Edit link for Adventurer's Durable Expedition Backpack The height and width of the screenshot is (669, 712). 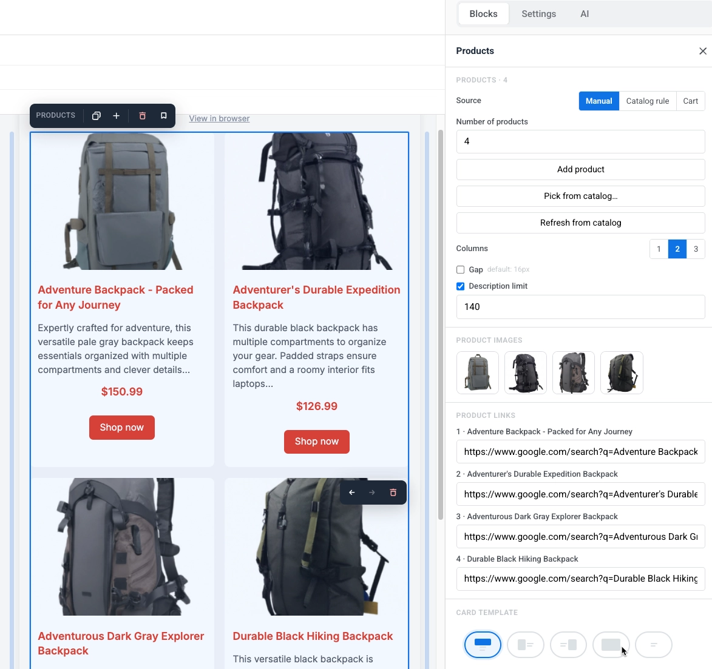[x=580, y=494]
